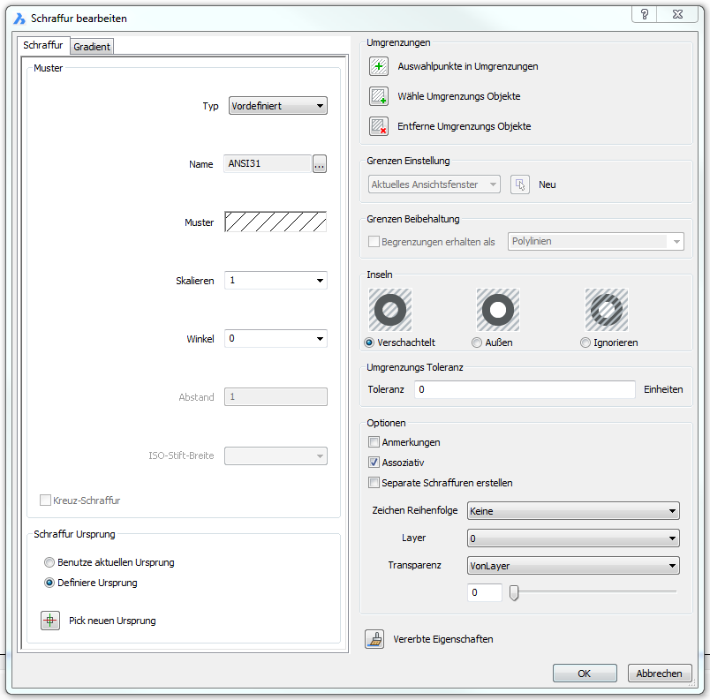
Task: Click the transparency slider handle
Action: (x=514, y=592)
